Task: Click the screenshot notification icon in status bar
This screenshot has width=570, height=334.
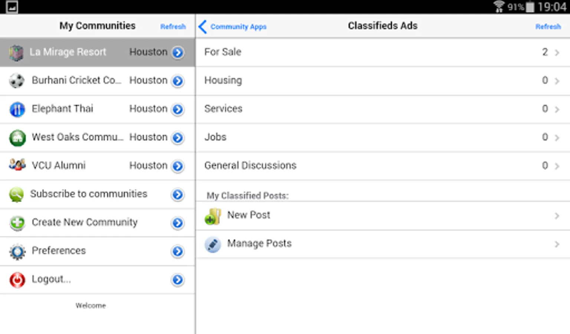Action: pyautogui.click(x=12, y=7)
